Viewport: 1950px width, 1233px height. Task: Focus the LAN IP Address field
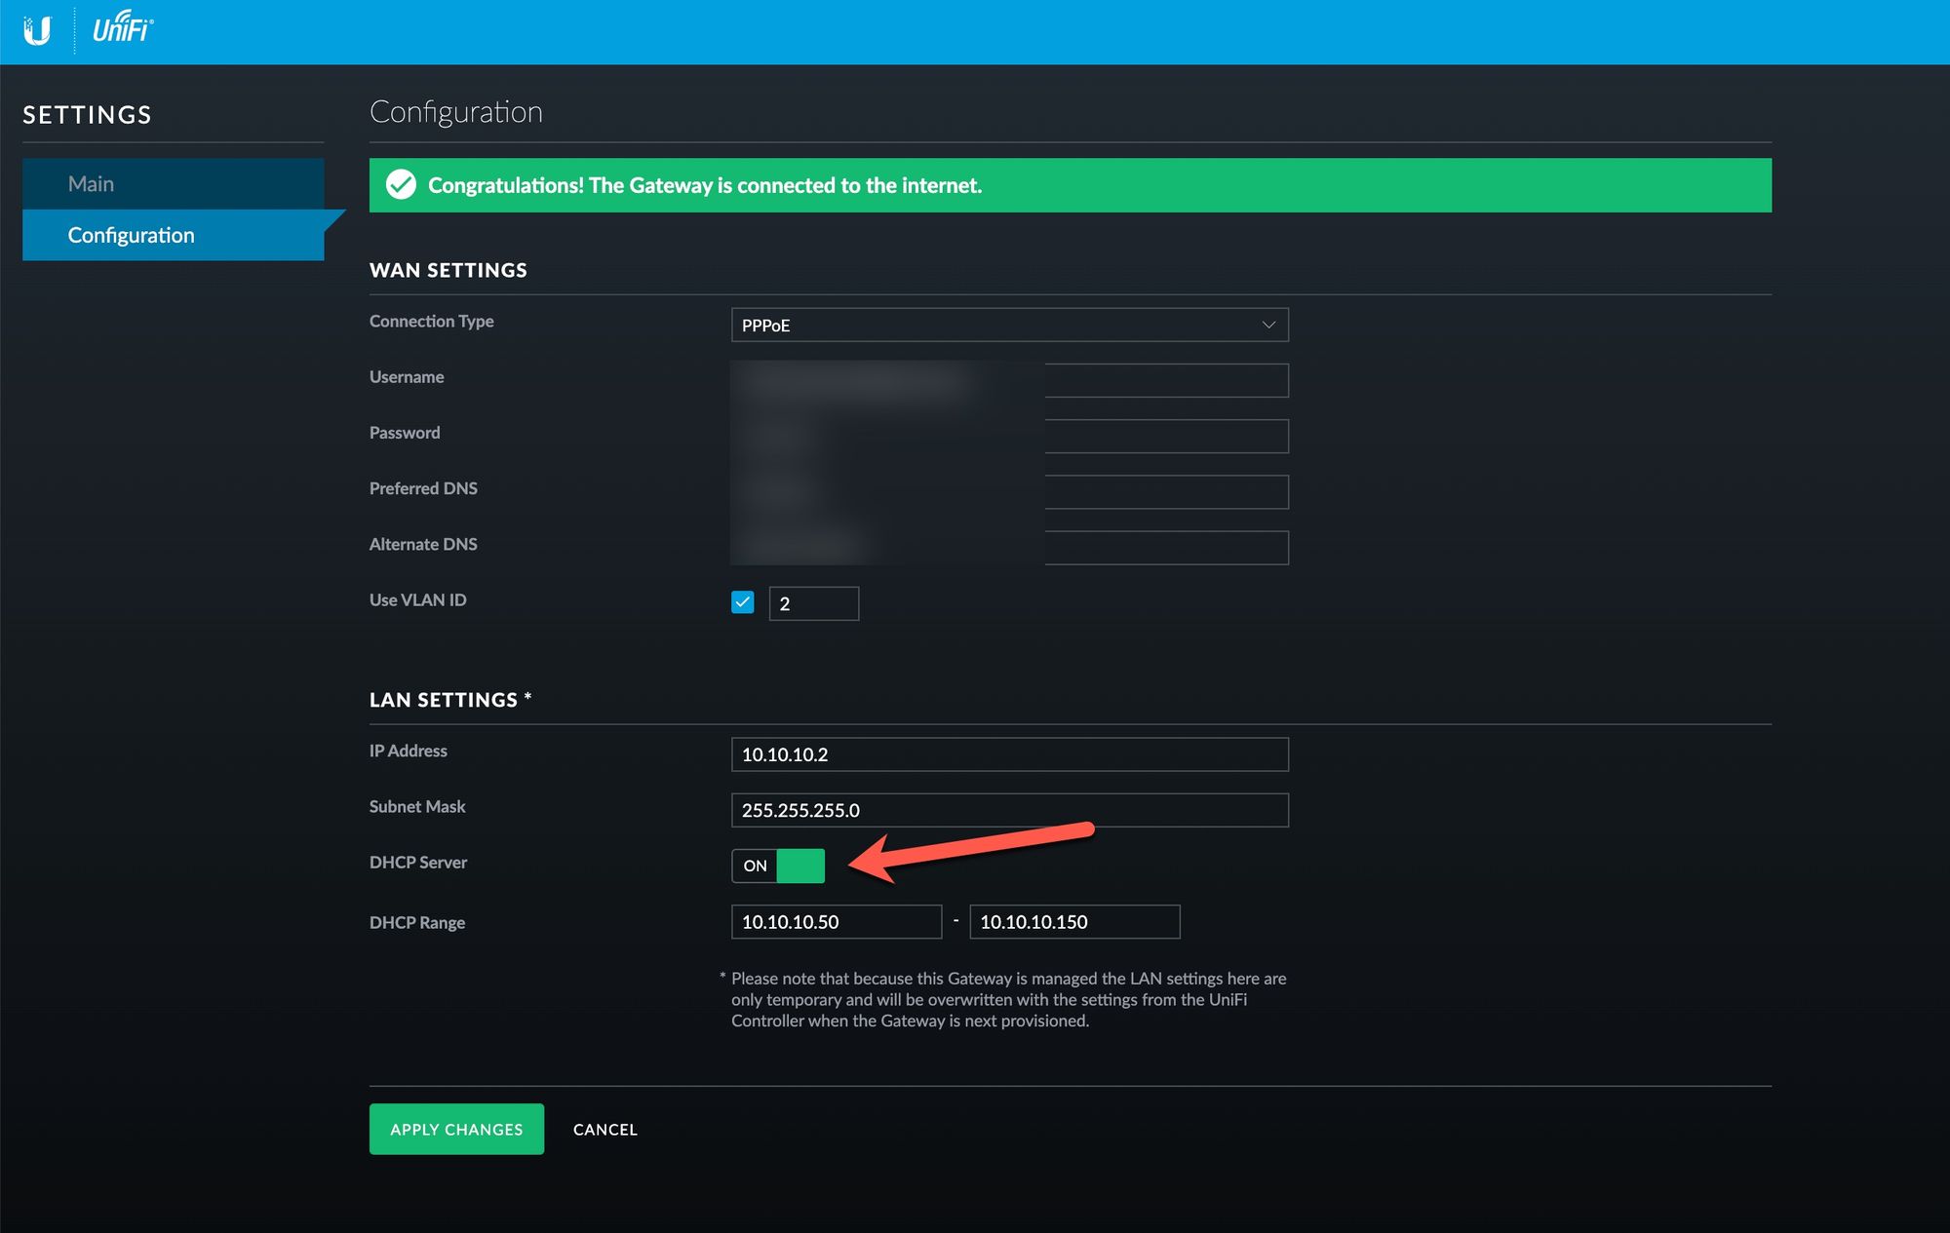[1008, 754]
